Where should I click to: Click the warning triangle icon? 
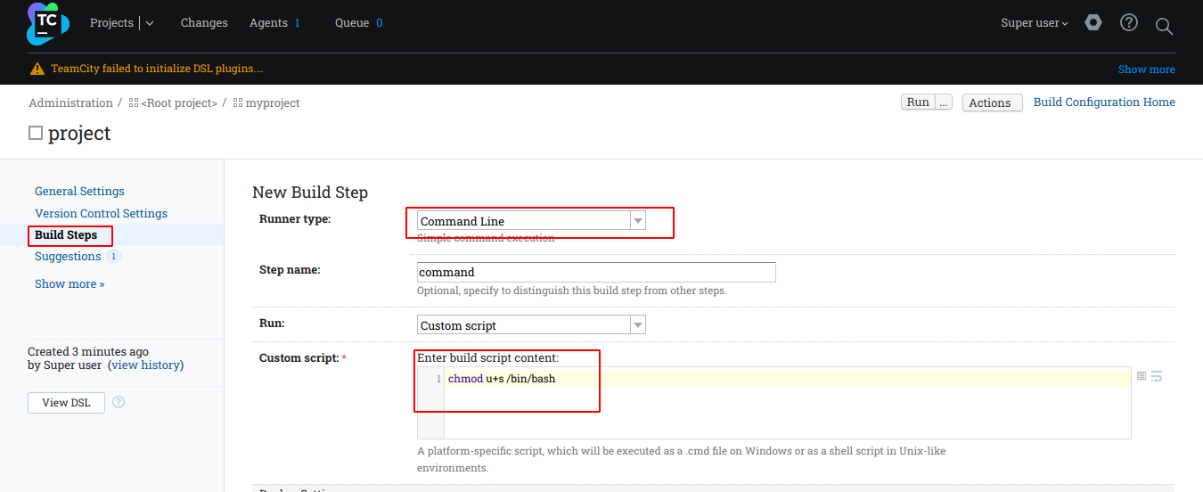(37, 69)
